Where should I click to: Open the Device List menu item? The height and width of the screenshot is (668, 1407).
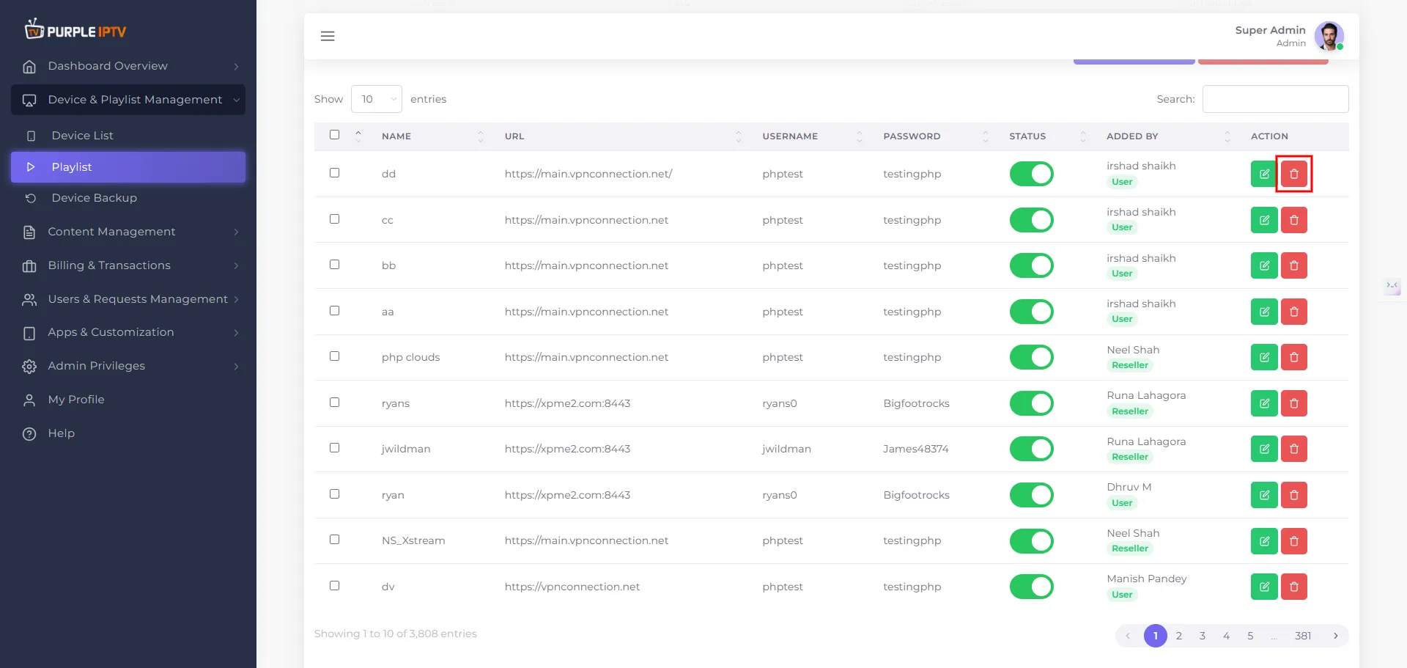[128, 136]
